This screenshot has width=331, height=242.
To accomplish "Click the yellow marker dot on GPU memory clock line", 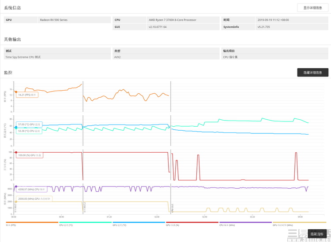I will point(16,202).
